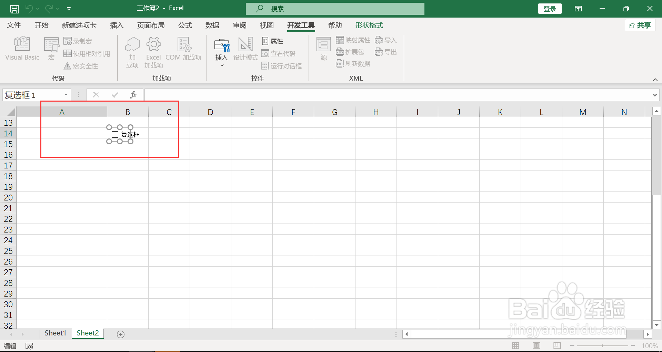662x352 pixels.
Task: Click inside the formula bar input
Action: 398,95
